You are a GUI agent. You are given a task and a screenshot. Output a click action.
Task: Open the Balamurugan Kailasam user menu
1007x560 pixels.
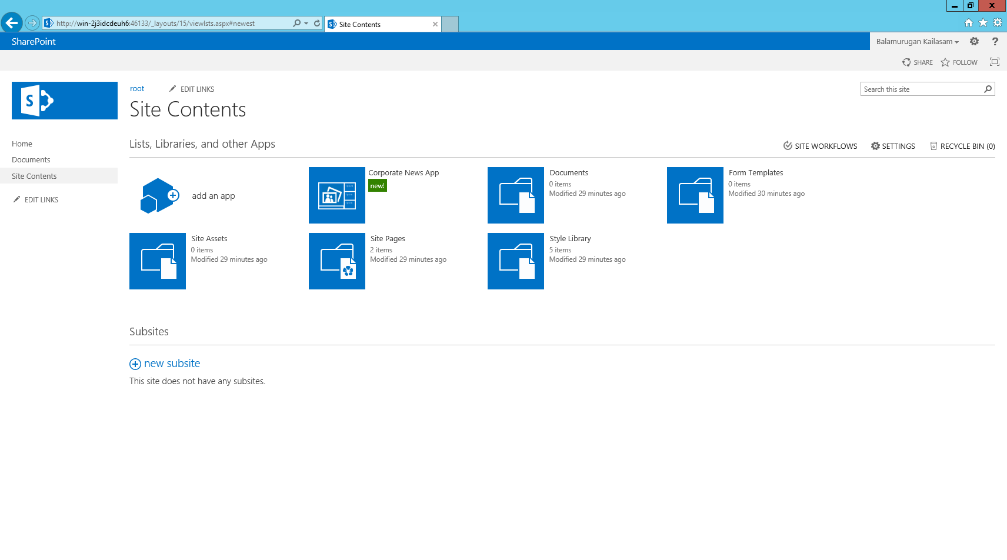(917, 42)
